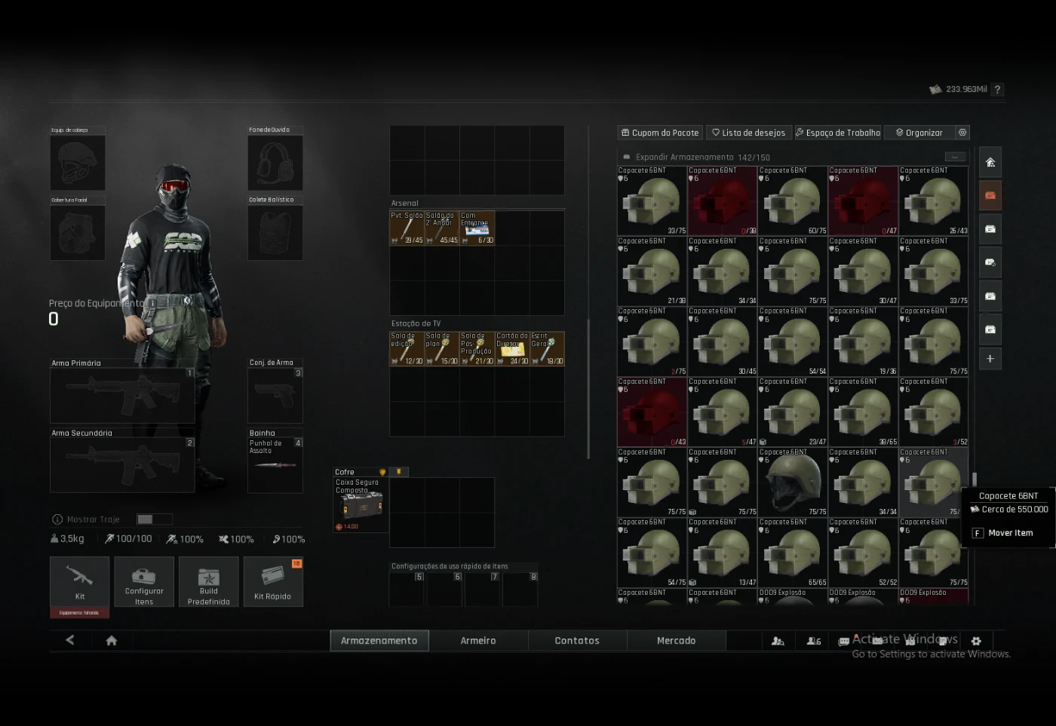The height and width of the screenshot is (726, 1056).
Task: Open the chat messages icon
Action: click(x=844, y=641)
